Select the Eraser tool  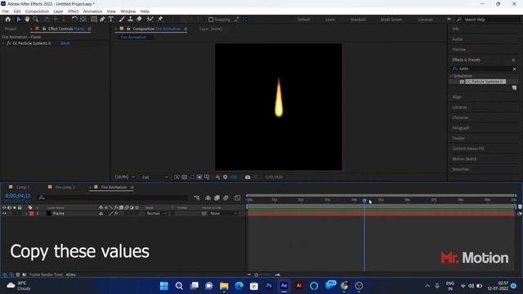coord(139,20)
